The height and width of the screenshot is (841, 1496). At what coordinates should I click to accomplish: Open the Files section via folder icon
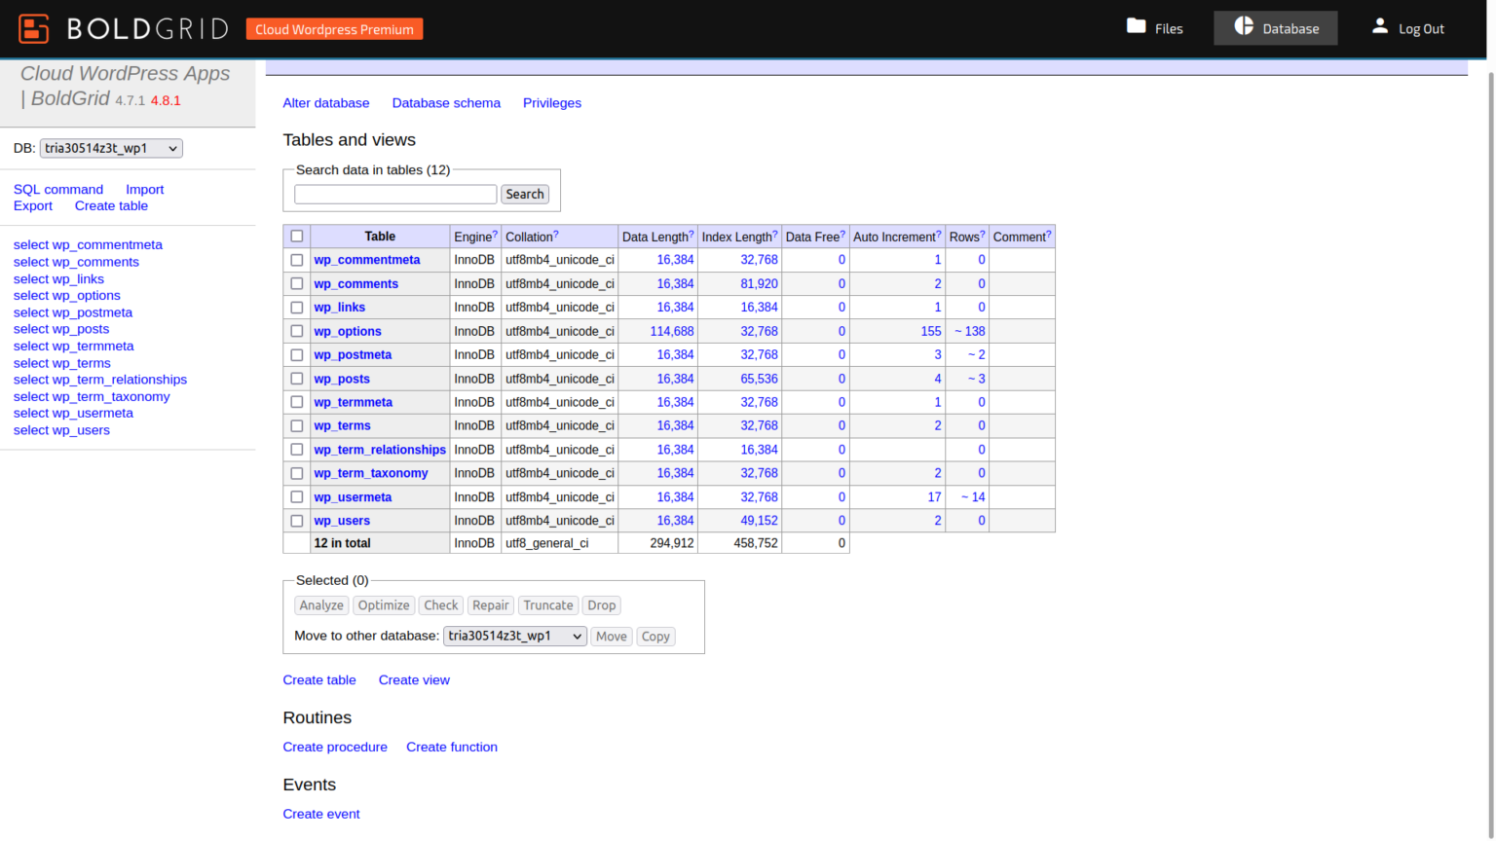point(1138,28)
